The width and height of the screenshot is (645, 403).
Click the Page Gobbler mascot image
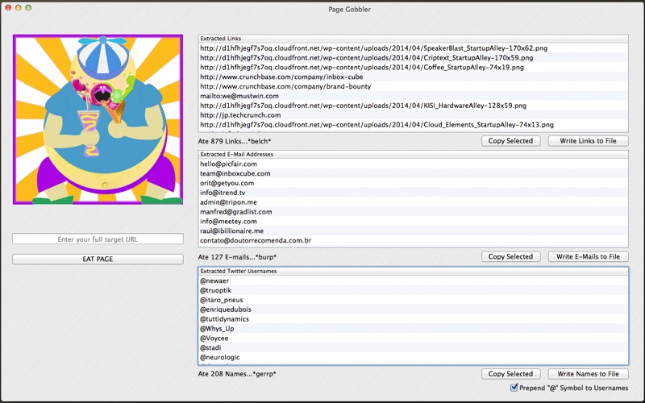pyautogui.click(x=98, y=119)
